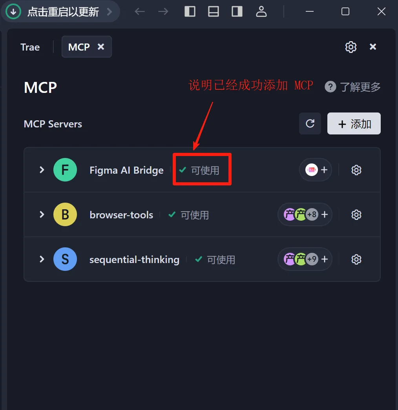The height and width of the screenshot is (410, 398).
Task: Go forward with the right arrow
Action: pos(163,11)
